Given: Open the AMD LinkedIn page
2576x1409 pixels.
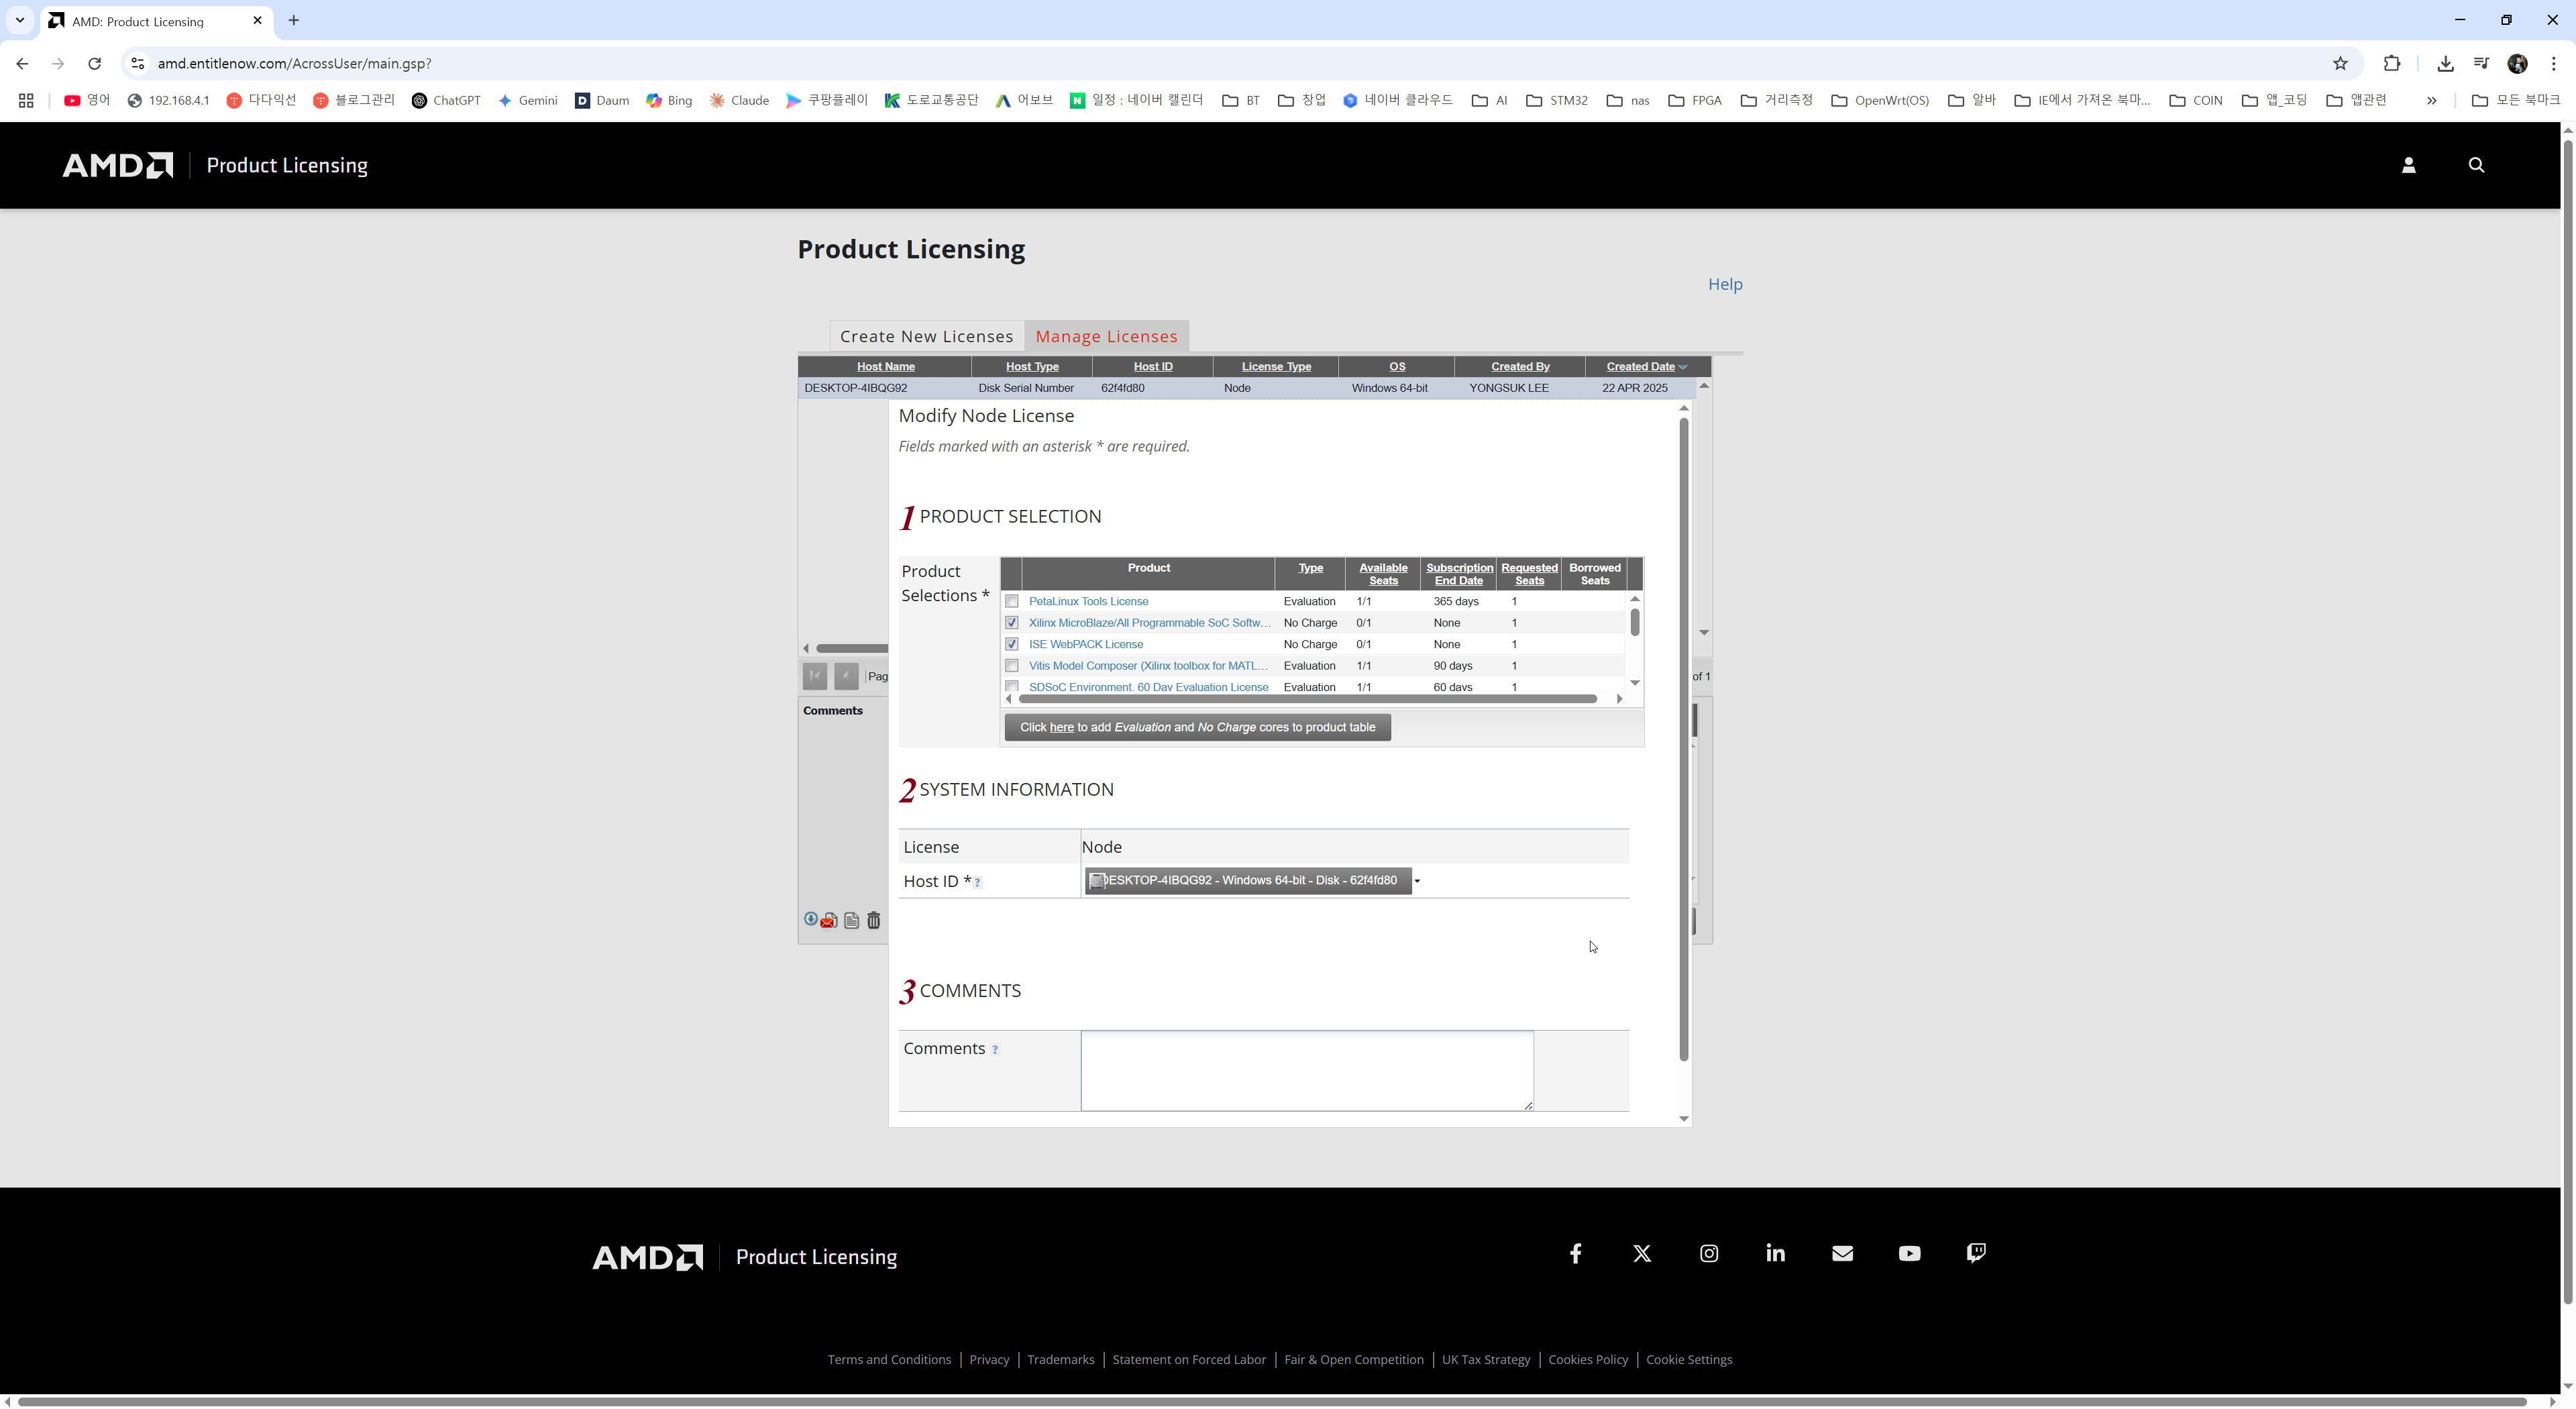Looking at the screenshot, I should coord(1776,1253).
